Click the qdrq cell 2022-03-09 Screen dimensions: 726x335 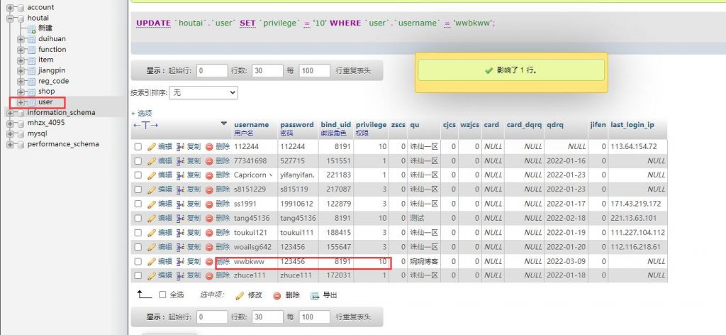[x=566, y=261]
